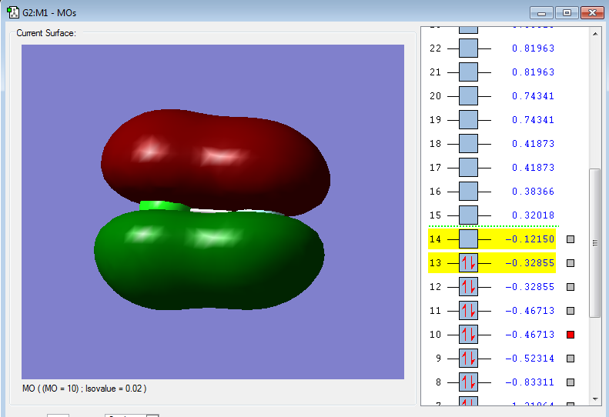
Task: Select energy value 0.74341 of orbital 20
Action: (x=533, y=96)
